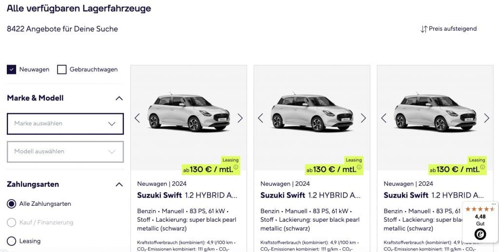The width and height of the screenshot is (499, 252).
Task: Open the Marke auswählen dropdown
Action: click(x=65, y=124)
